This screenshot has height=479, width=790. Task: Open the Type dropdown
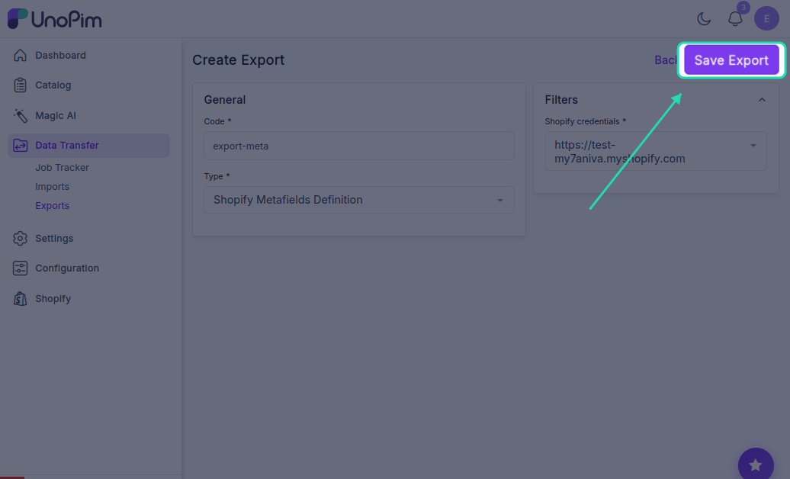coord(358,200)
